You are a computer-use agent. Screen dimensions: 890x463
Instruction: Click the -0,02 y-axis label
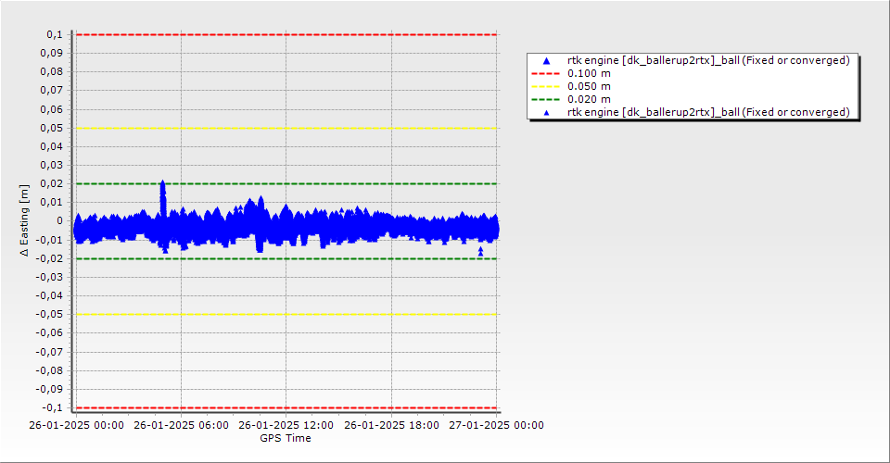(x=49, y=258)
